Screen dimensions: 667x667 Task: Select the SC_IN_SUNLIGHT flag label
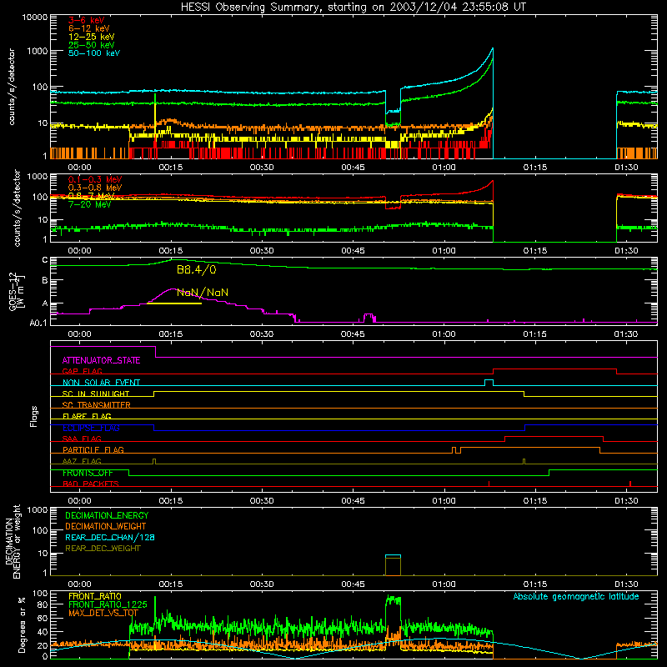pos(96,394)
